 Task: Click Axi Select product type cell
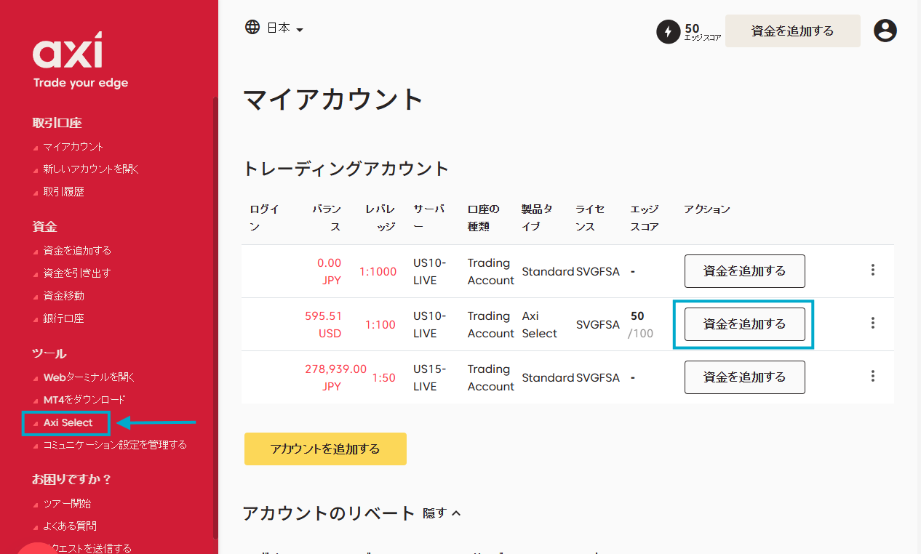click(x=540, y=325)
